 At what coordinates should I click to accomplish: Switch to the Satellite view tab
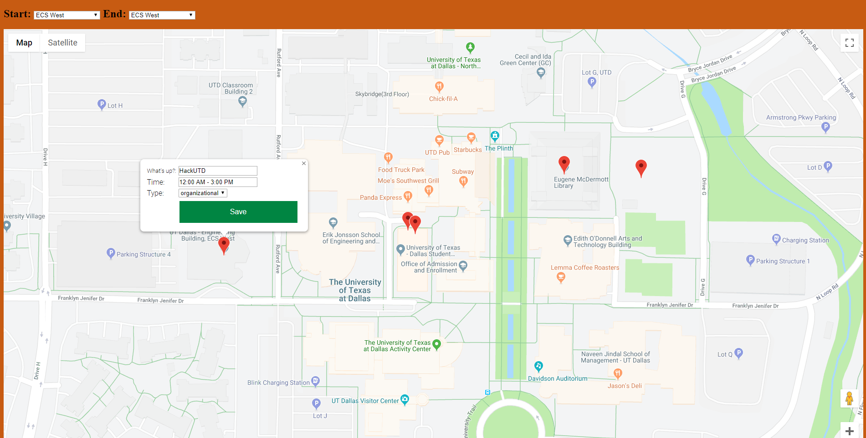[x=62, y=43]
